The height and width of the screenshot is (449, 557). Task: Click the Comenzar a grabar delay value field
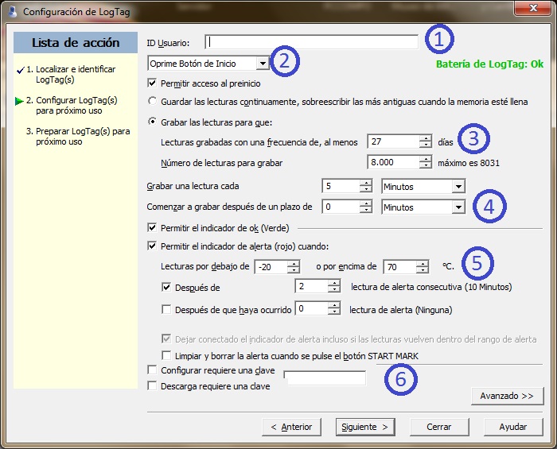click(x=341, y=207)
